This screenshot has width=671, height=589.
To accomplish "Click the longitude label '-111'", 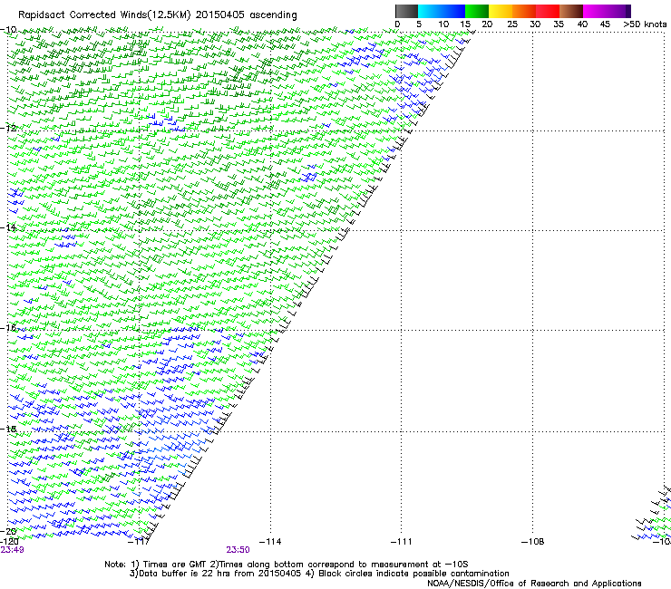I will [x=401, y=542].
